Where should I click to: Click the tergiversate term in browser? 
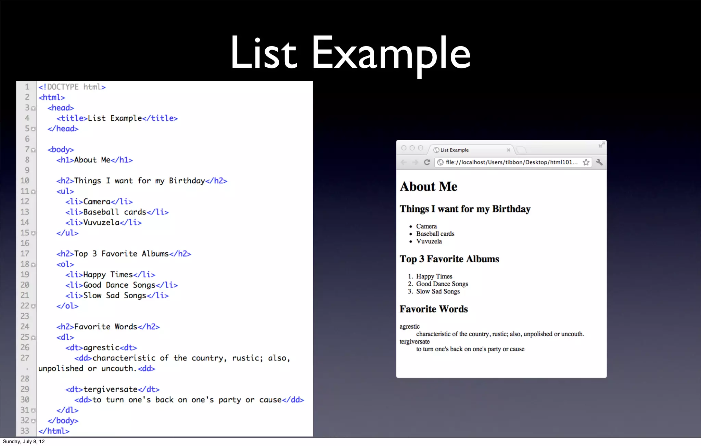point(415,342)
